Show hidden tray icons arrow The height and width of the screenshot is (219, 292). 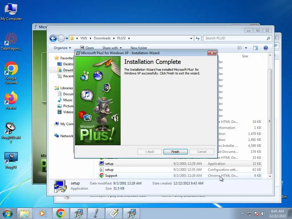pos(242,214)
